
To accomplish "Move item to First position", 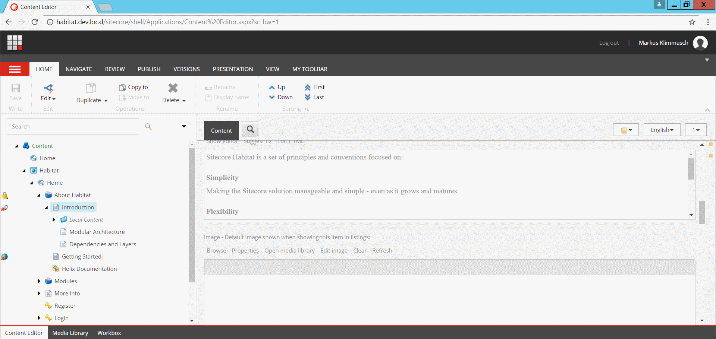I will (x=315, y=87).
